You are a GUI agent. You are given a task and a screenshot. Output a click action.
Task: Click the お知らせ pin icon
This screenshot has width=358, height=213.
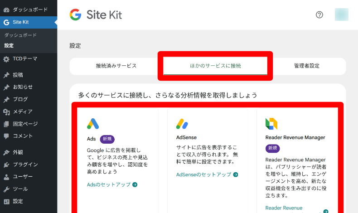(x=6, y=87)
